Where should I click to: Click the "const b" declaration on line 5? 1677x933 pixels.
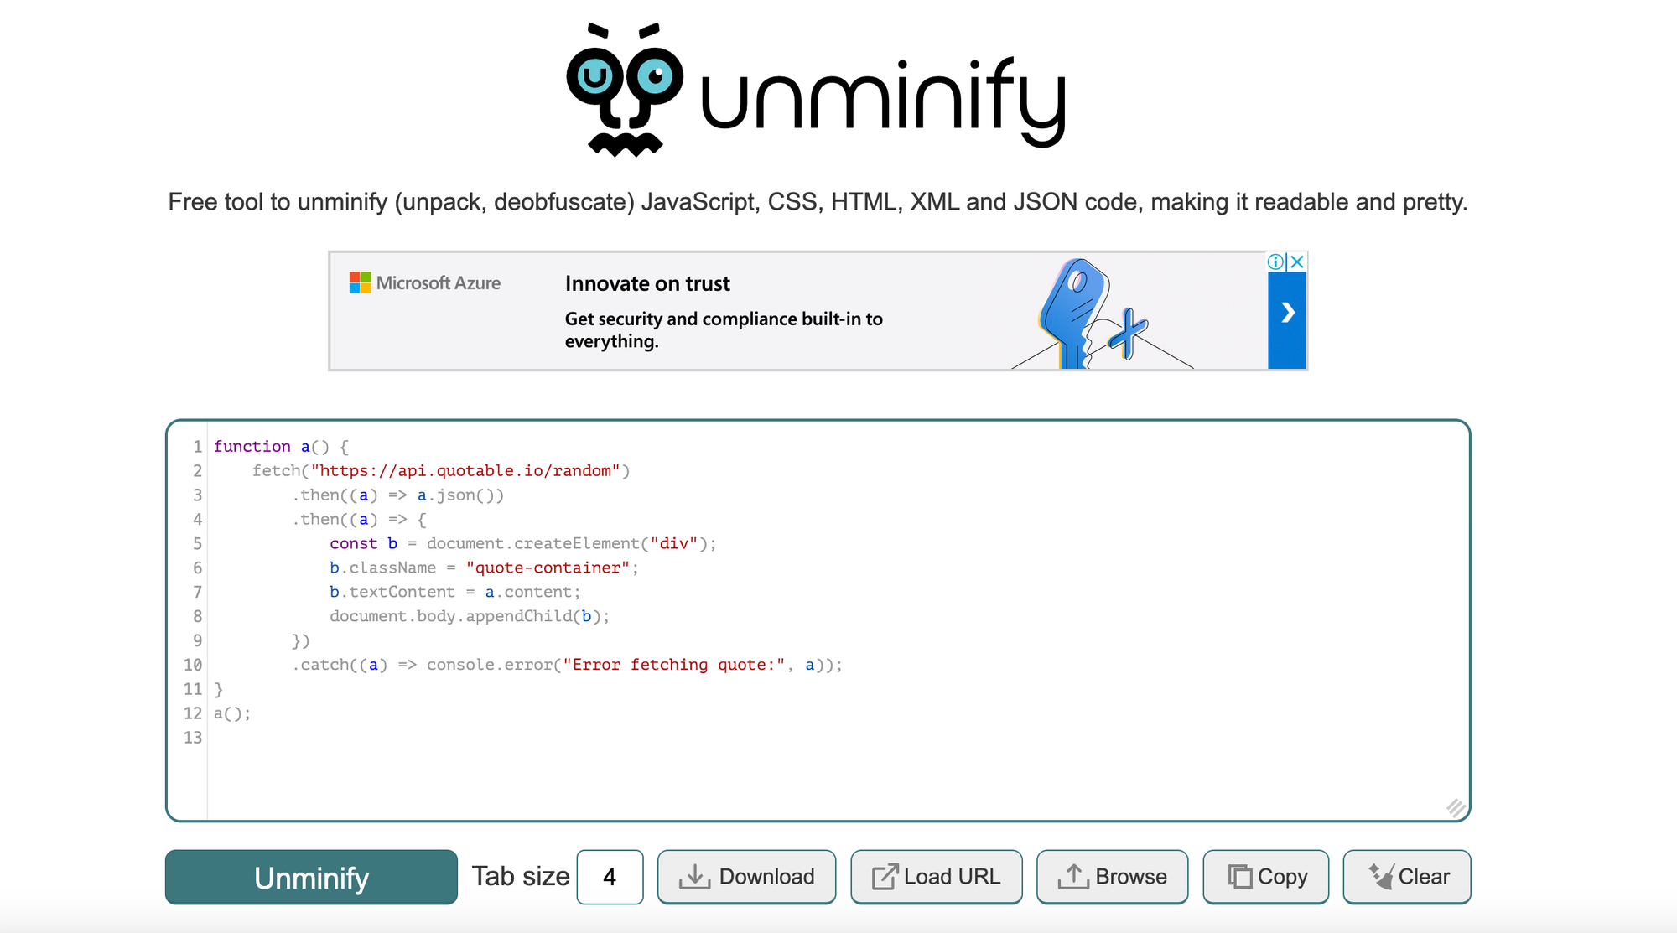(363, 544)
